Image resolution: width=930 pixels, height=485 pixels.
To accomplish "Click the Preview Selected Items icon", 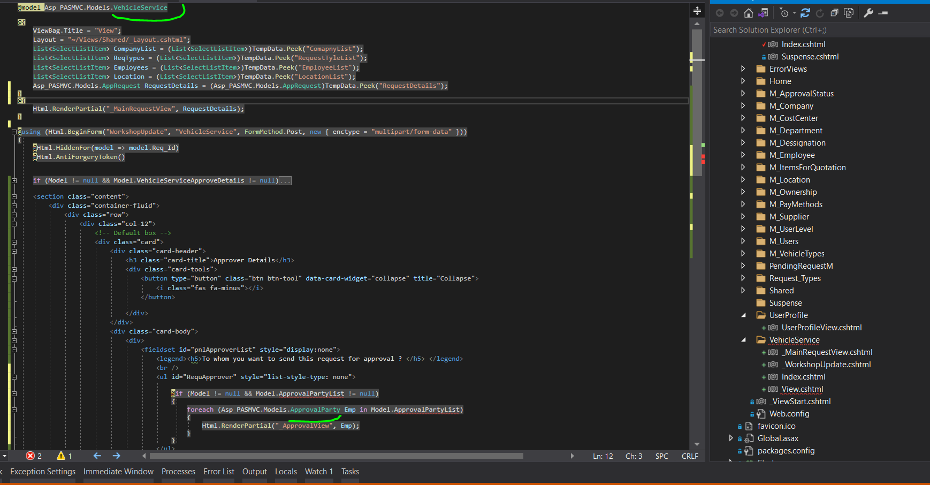I will [x=883, y=13].
